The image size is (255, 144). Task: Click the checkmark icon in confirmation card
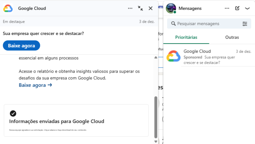point(13,114)
